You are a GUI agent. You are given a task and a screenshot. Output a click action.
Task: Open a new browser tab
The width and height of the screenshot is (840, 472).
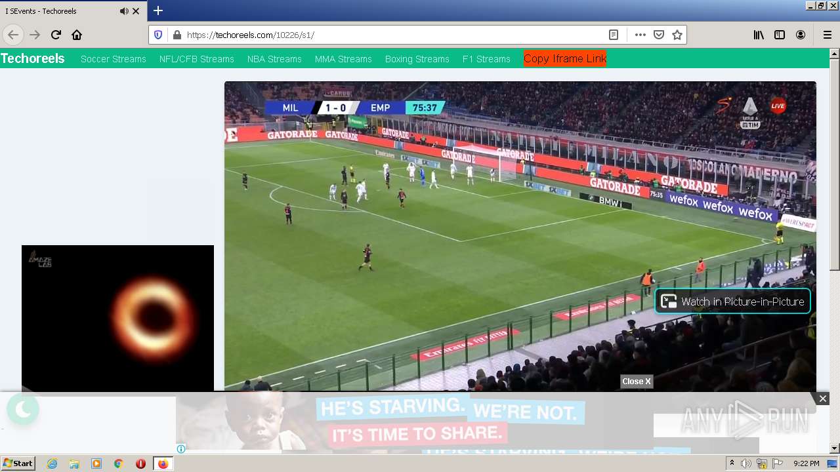click(x=157, y=10)
